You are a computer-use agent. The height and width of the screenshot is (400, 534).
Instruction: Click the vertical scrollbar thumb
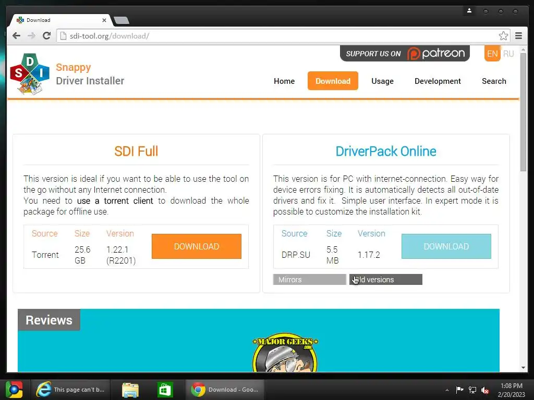(x=523, y=113)
